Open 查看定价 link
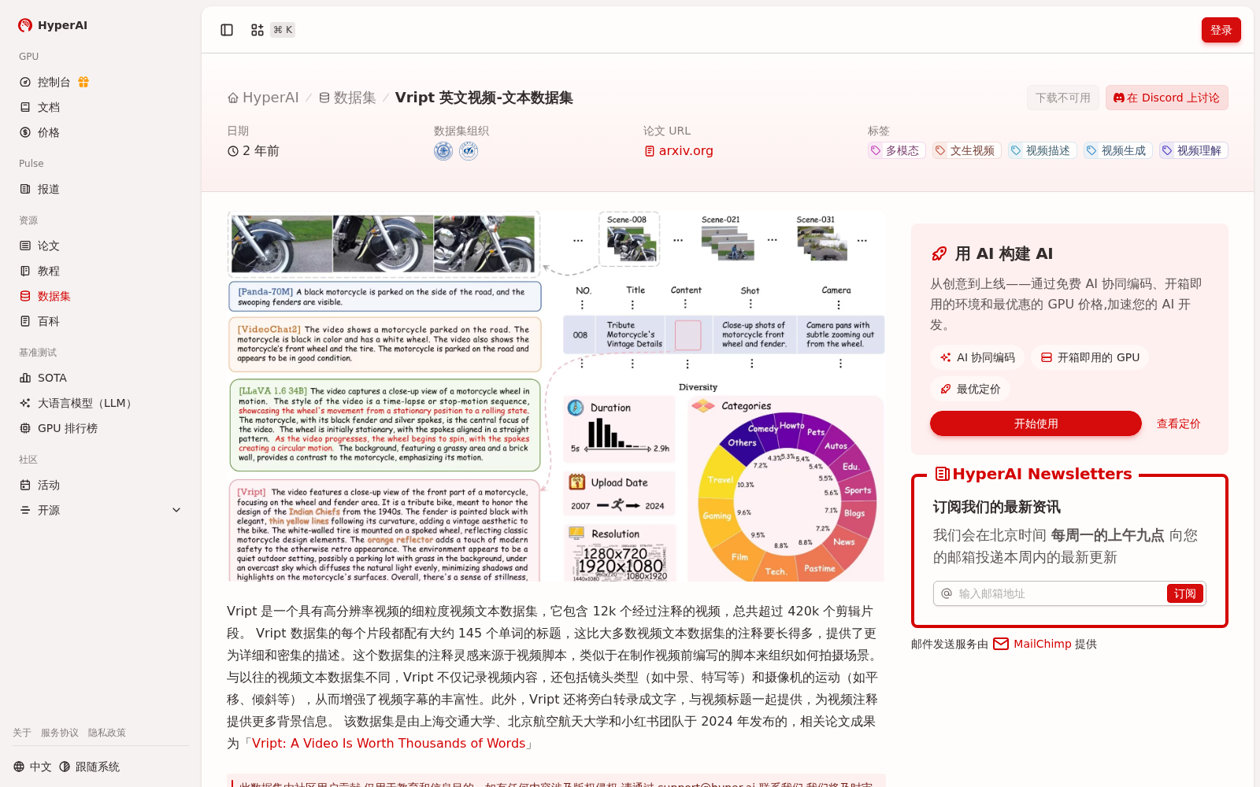The height and width of the screenshot is (787, 1260). tap(1178, 423)
